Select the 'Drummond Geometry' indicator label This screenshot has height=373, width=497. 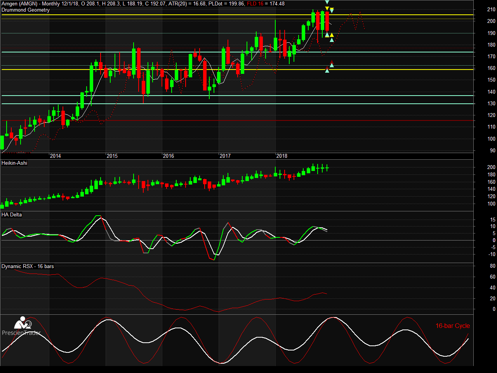26,10
